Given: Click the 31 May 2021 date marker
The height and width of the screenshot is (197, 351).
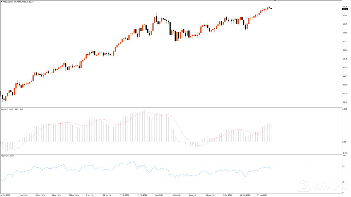Looking at the screenshot, I should click(x=262, y=195).
